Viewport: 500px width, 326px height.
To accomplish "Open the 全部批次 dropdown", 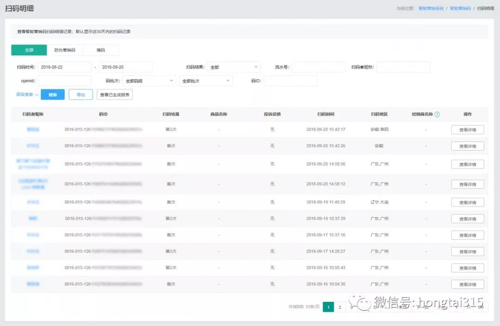I will [206, 81].
